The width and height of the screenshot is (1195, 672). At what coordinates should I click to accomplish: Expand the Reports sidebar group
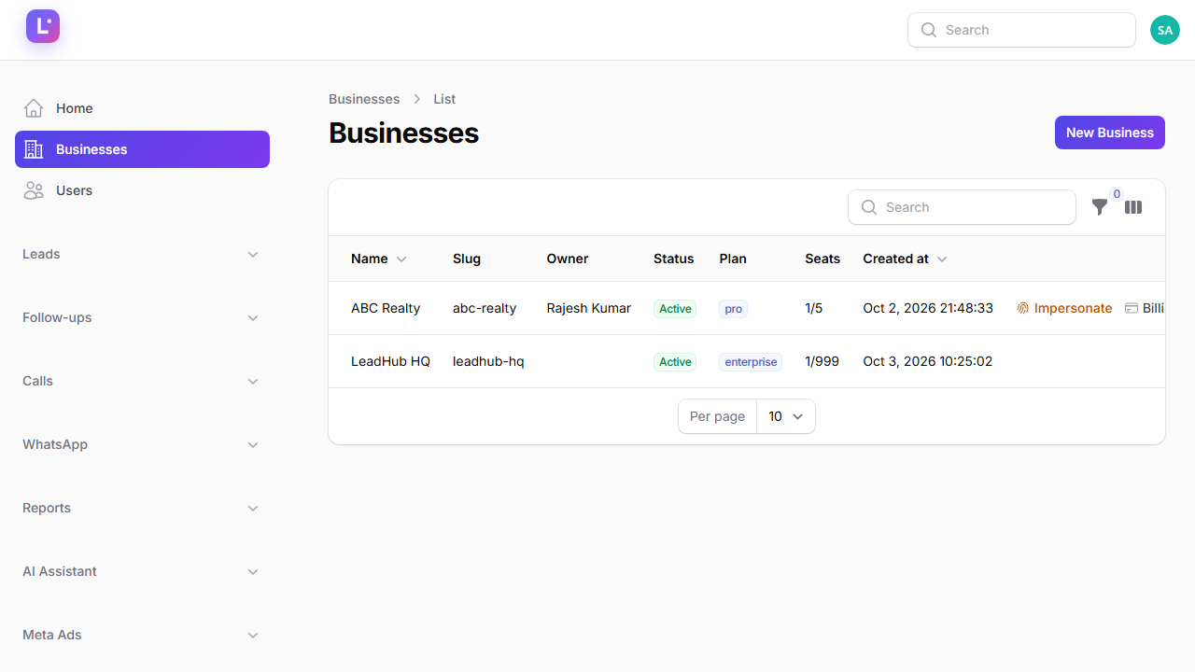(x=141, y=508)
